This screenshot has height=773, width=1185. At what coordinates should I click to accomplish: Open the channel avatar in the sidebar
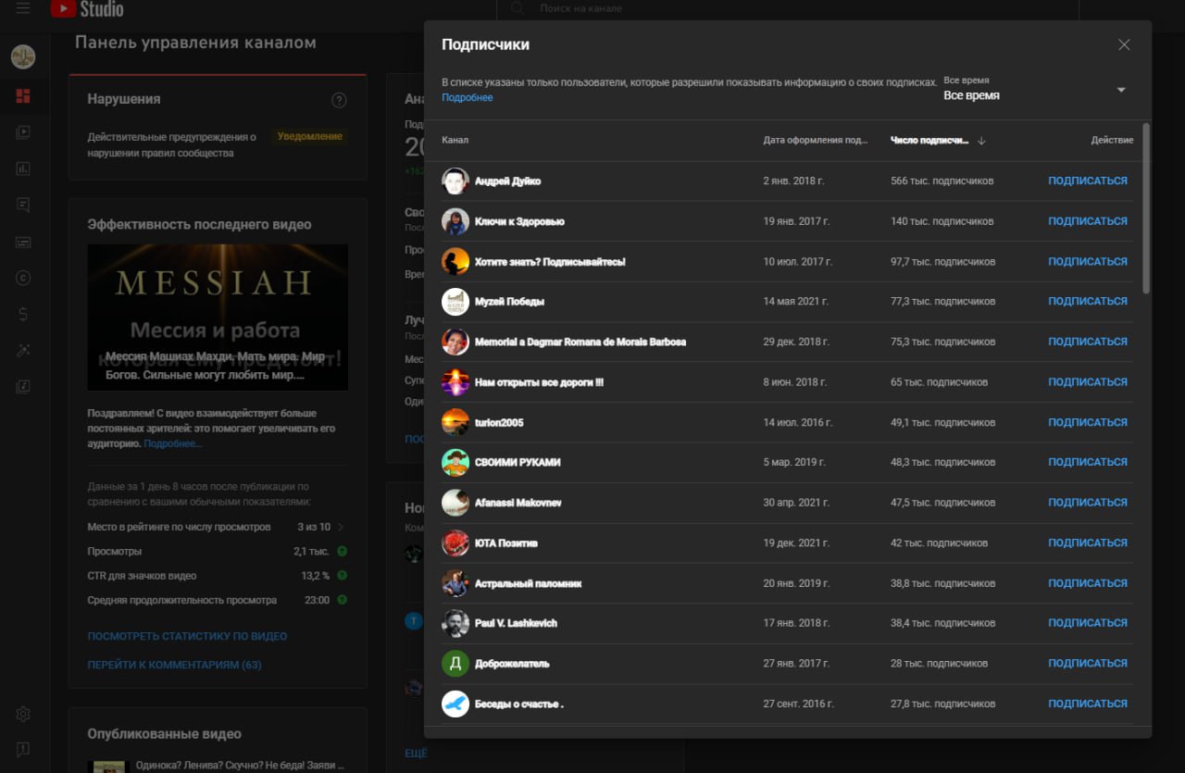(x=23, y=57)
